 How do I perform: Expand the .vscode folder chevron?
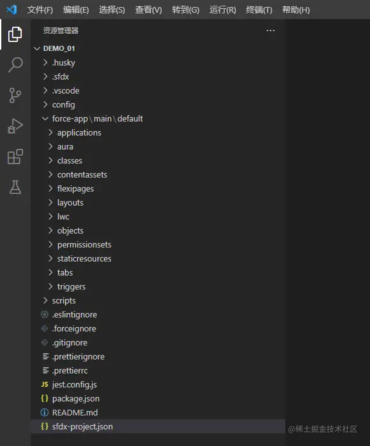tap(45, 90)
